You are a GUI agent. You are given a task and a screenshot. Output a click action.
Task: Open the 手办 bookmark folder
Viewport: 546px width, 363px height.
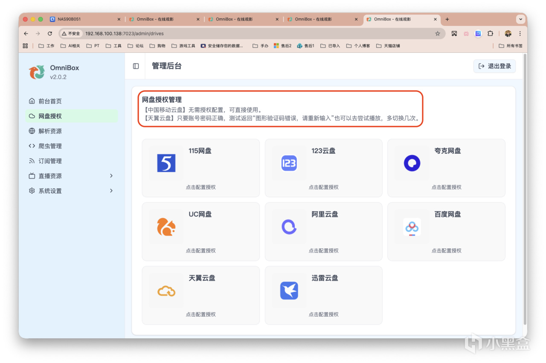260,46
